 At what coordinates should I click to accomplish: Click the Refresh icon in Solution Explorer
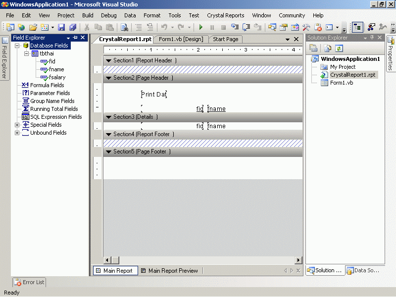point(339,48)
